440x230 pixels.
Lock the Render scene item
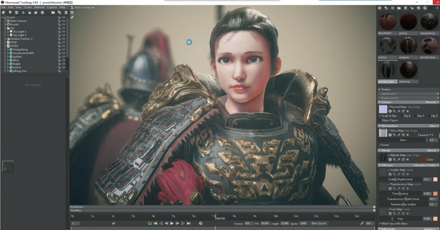click(x=59, y=24)
